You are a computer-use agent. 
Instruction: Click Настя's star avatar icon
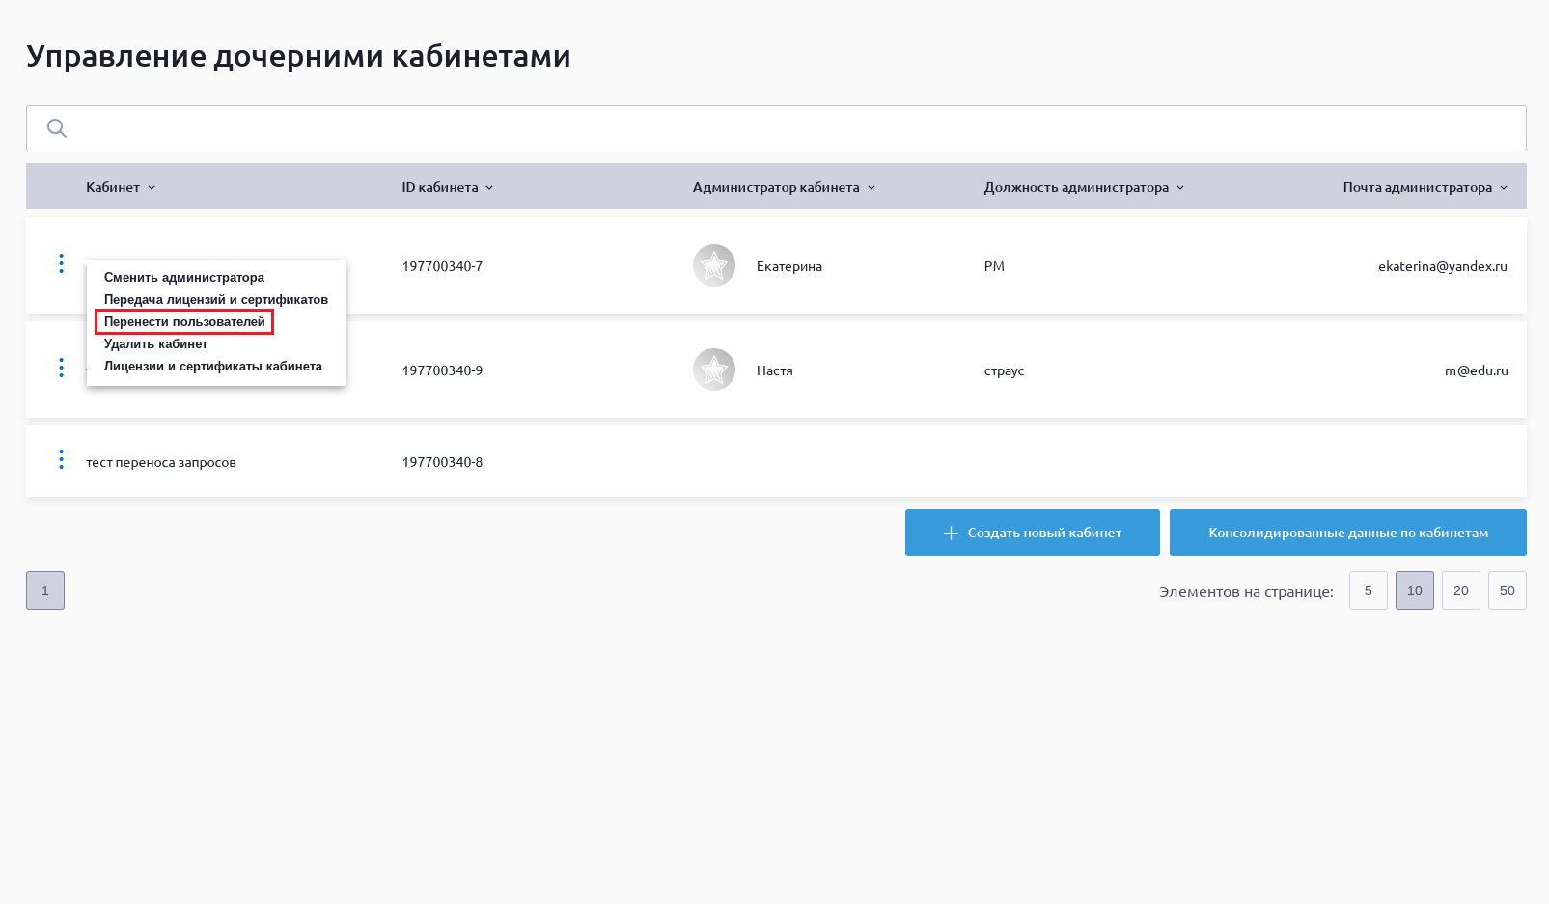(714, 370)
